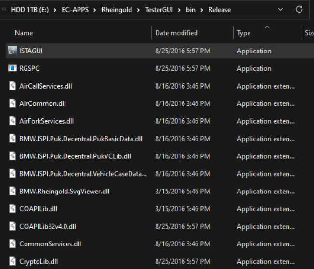The width and height of the screenshot is (314, 269).
Task: Click the date of BMW.Rheingold.SvgViewer.dll
Action: 183,192
